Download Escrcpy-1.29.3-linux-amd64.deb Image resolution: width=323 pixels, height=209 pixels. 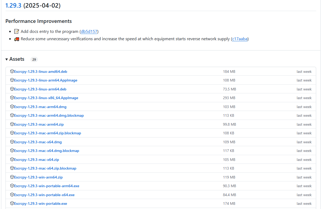pos(41,72)
